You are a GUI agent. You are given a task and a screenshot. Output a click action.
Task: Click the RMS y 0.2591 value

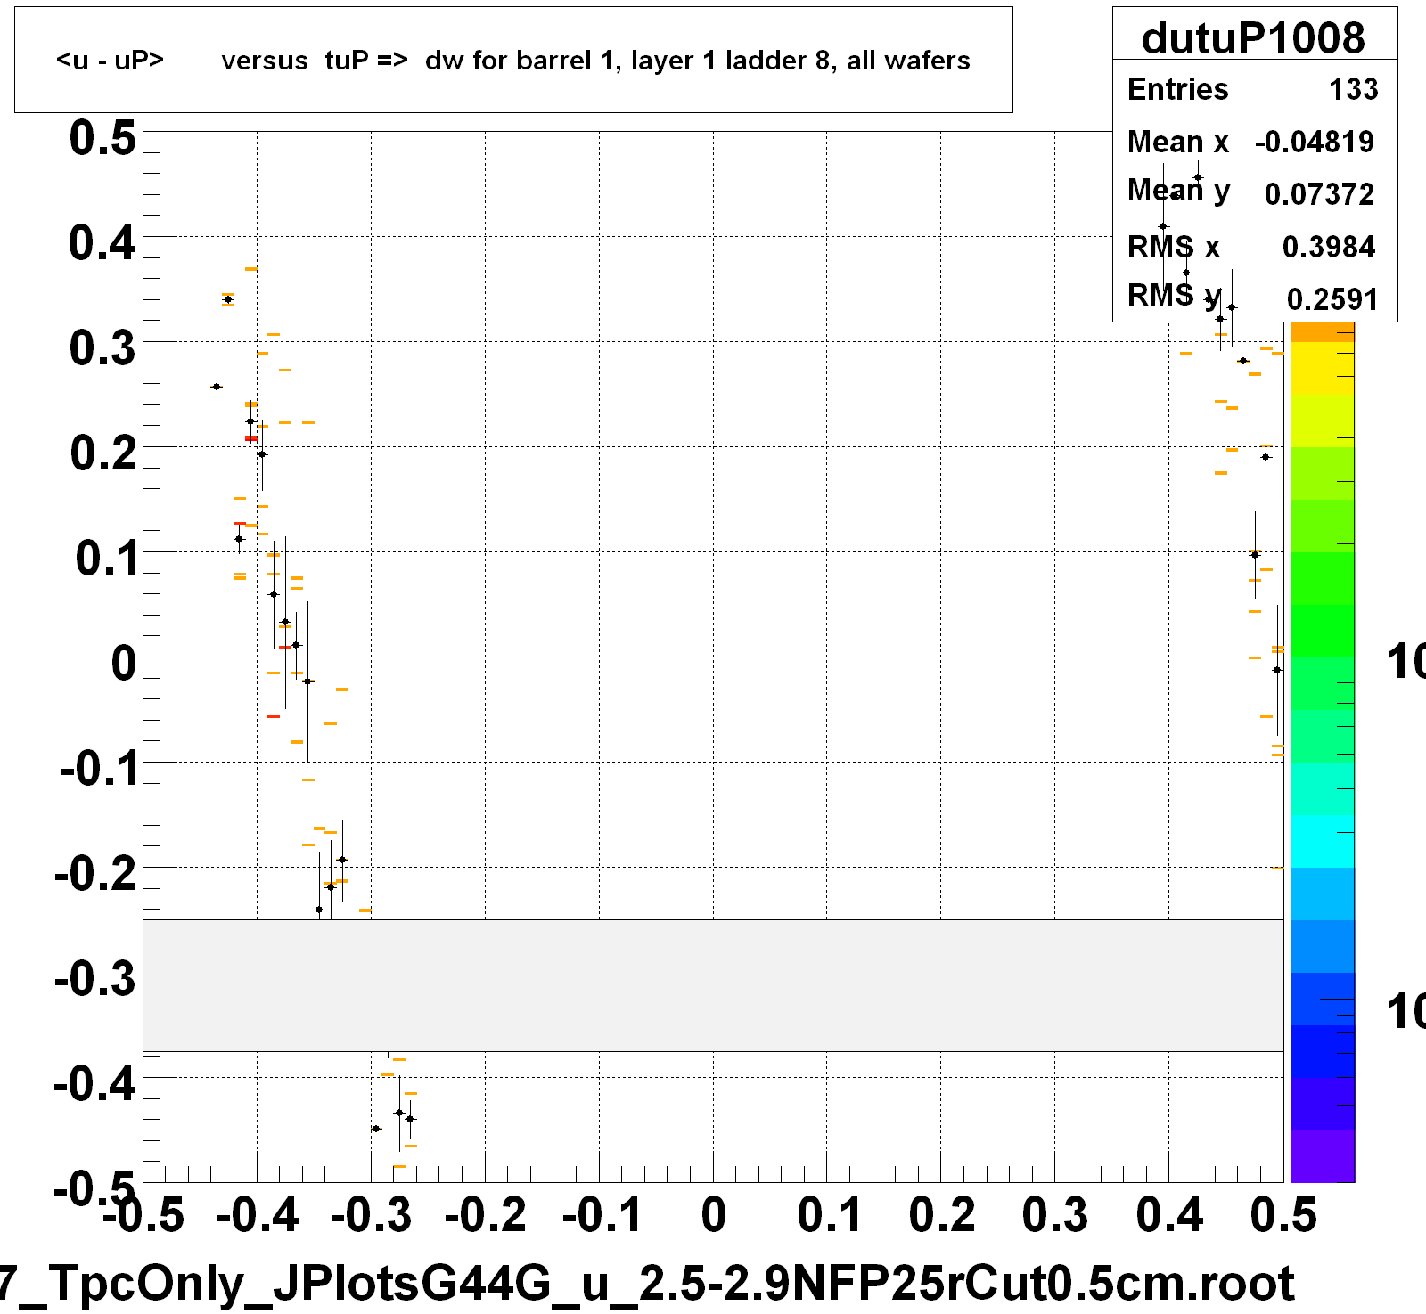(x=1332, y=299)
